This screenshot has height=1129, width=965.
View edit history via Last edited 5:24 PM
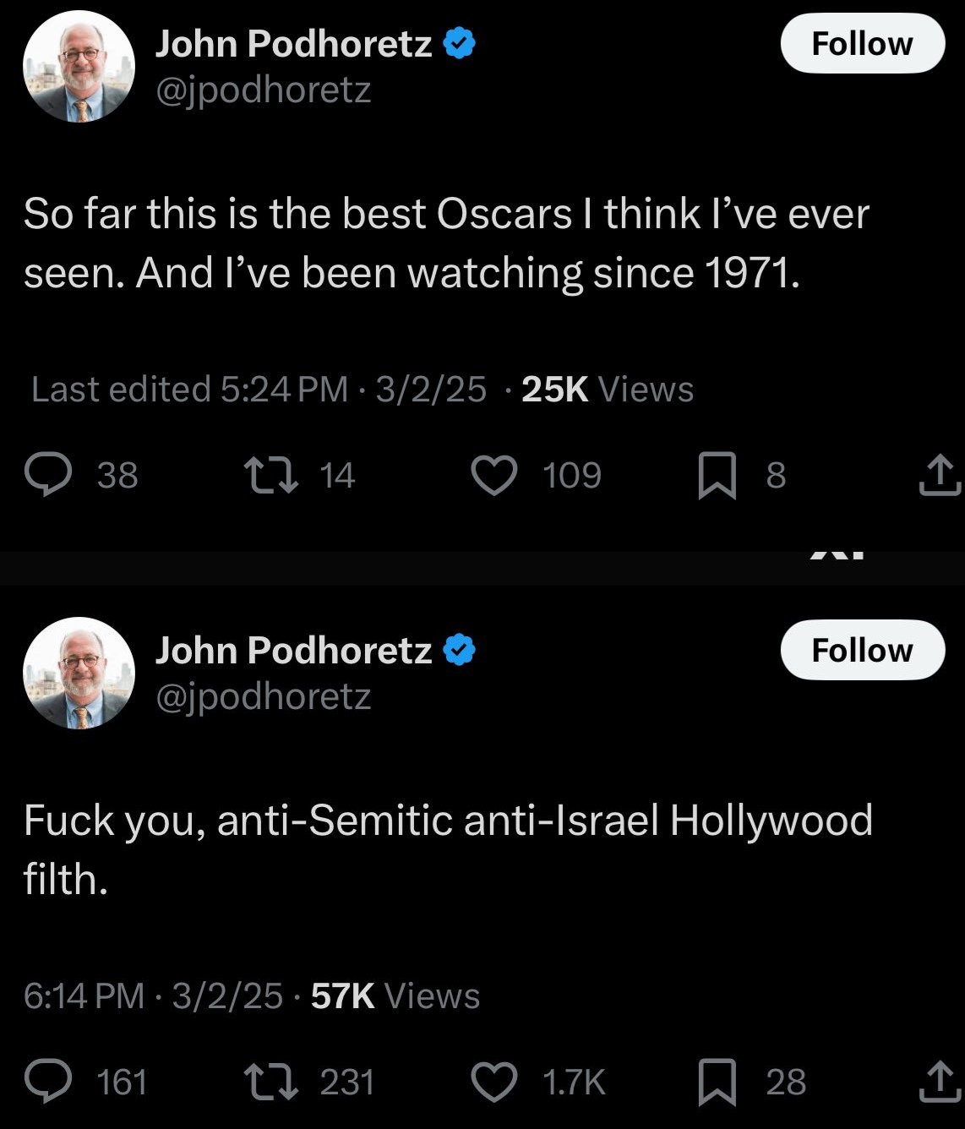pyautogui.click(x=189, y=390)
